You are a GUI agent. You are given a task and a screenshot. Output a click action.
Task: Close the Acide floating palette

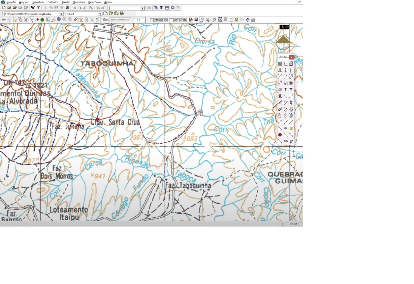point(292,57)
